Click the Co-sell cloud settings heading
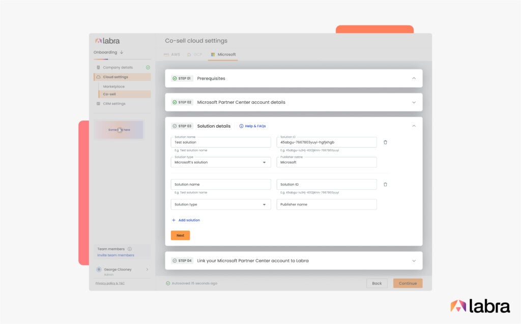 196,41
